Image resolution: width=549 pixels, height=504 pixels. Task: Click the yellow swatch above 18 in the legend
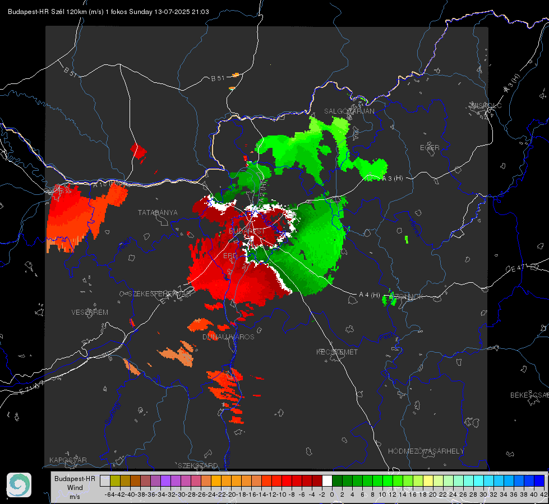(x=428, y=480)
